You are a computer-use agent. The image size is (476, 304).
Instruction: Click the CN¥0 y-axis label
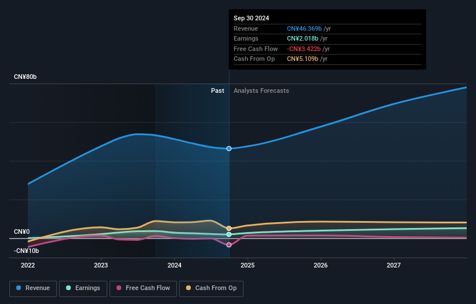click(x=22, y=231)
